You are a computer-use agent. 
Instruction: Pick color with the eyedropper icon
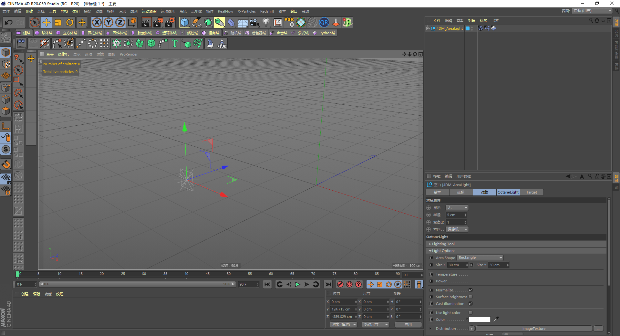click(496, 319)
